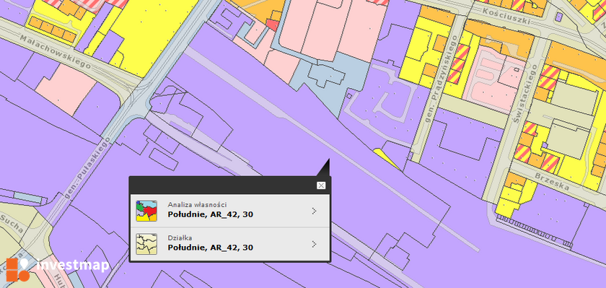Click the popup's dark header bar
Image resolution: width=606 pixels, height=288 pixels.
pyautogui.click(x=229, y=186)
